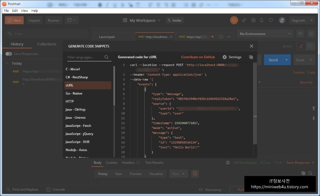Click the language list scrollbar

pyautogui.click(x=114, y=86)
